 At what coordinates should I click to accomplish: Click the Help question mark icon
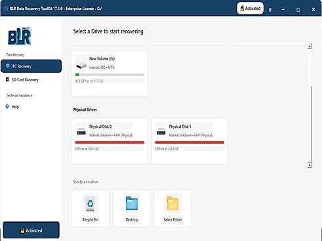pyautogui.click(x=7, y=107)
